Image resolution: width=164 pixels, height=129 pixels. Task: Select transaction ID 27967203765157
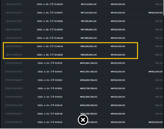(x=14, y=97)
